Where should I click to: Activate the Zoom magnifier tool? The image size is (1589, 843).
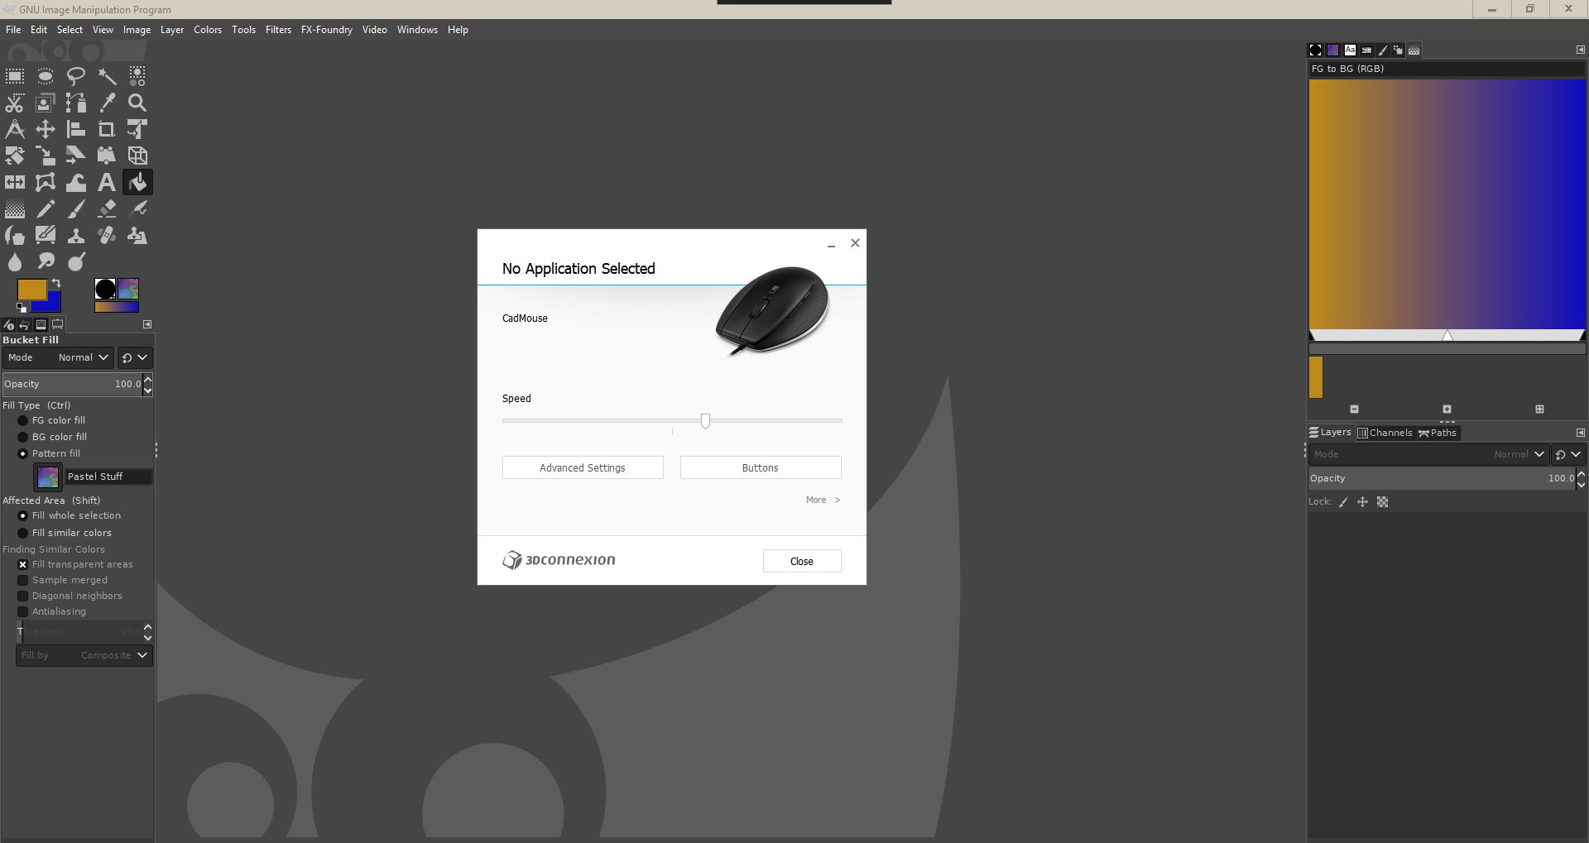point(137,103)
